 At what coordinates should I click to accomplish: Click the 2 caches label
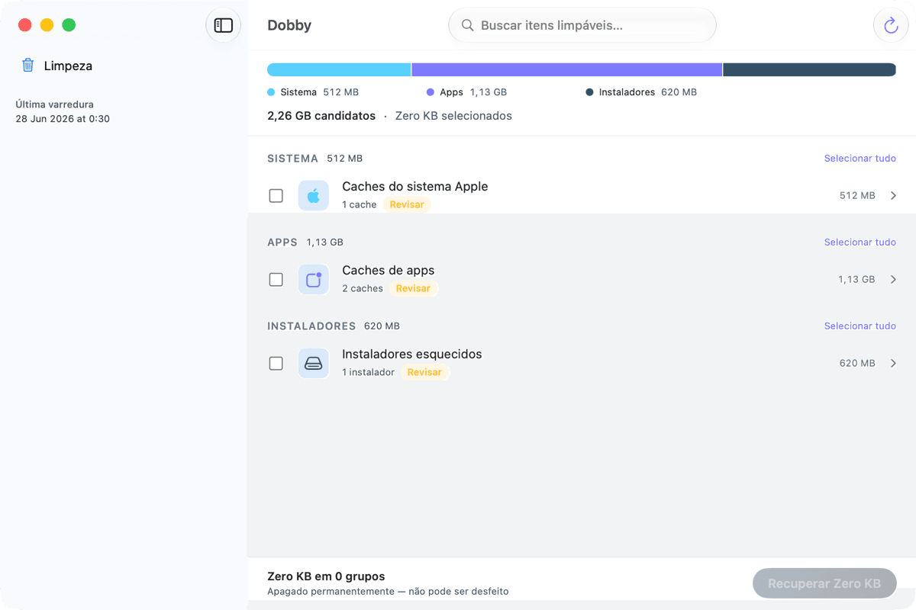[363, 288]
